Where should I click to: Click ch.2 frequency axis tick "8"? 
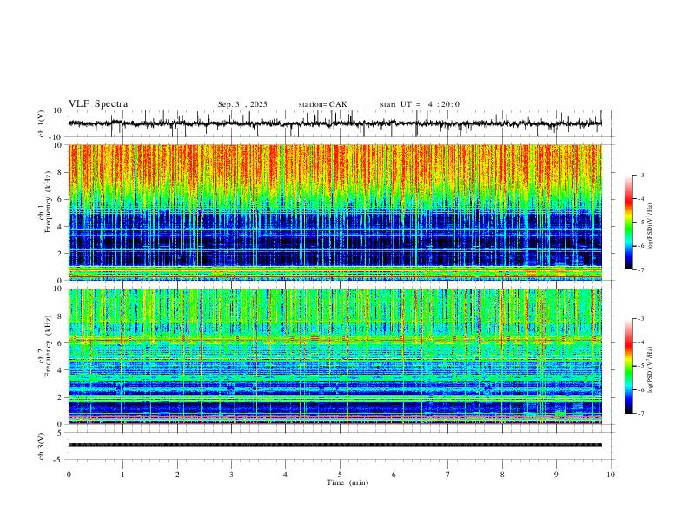click(60, 316)
